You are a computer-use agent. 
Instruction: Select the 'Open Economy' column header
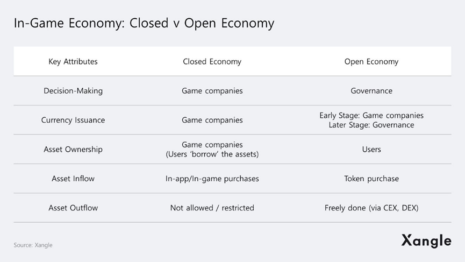371,61
